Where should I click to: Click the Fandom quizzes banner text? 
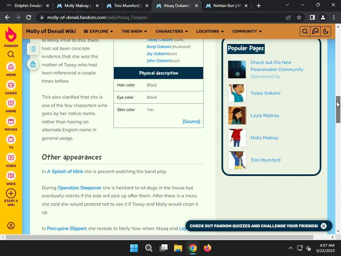[253, 226]
